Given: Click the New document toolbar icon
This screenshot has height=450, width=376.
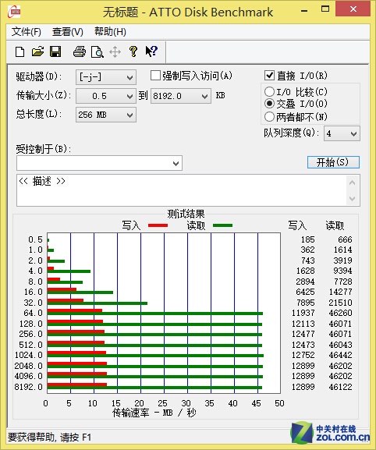Looking at the screenshot, I should tap(20, 52).
